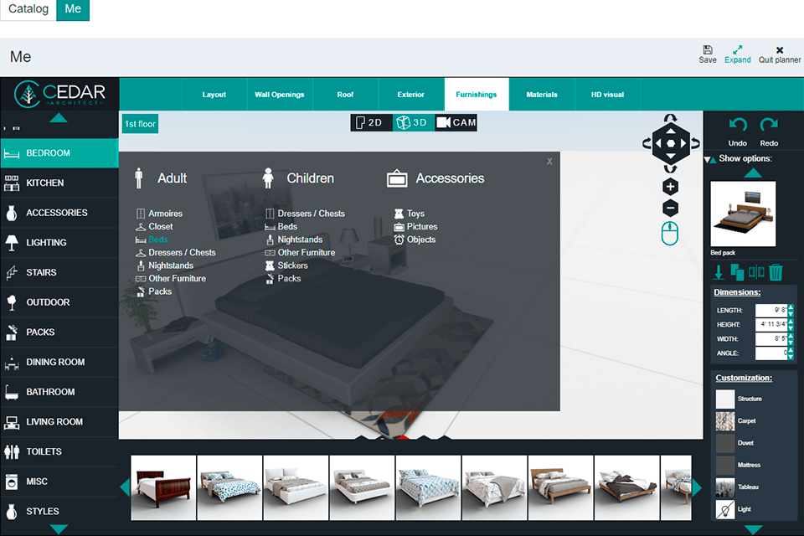Click the zoom in (+) hexagon control
Image resolution: width=804 pixels, height=536 pixels.
pos(670,186)
